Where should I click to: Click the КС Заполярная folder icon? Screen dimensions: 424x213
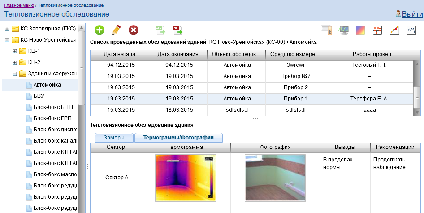(x=15, y=29)
